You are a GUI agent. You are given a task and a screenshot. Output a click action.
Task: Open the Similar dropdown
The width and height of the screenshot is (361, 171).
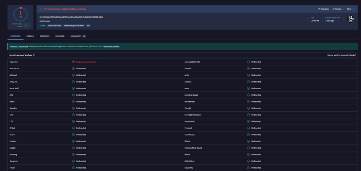[x=338, y=9]
